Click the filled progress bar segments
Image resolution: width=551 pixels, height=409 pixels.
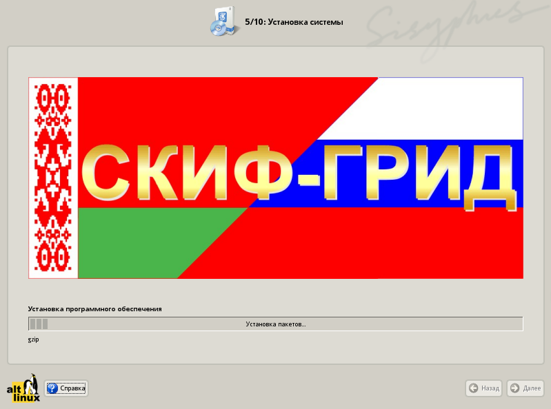39,324
